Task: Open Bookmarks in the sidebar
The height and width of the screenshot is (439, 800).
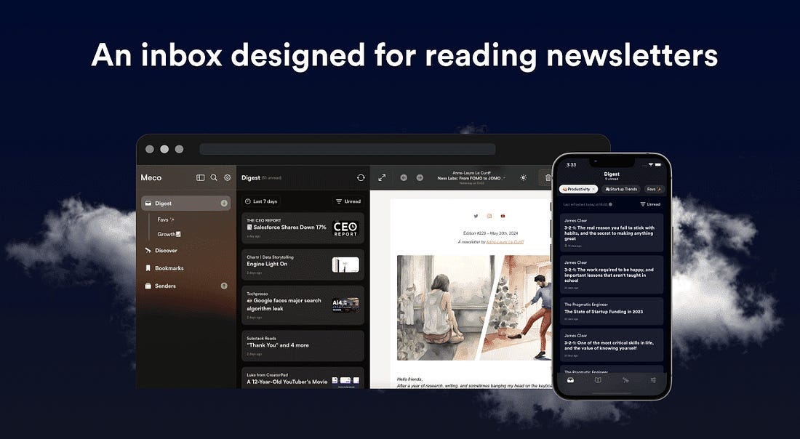Action: pos(164,268)
